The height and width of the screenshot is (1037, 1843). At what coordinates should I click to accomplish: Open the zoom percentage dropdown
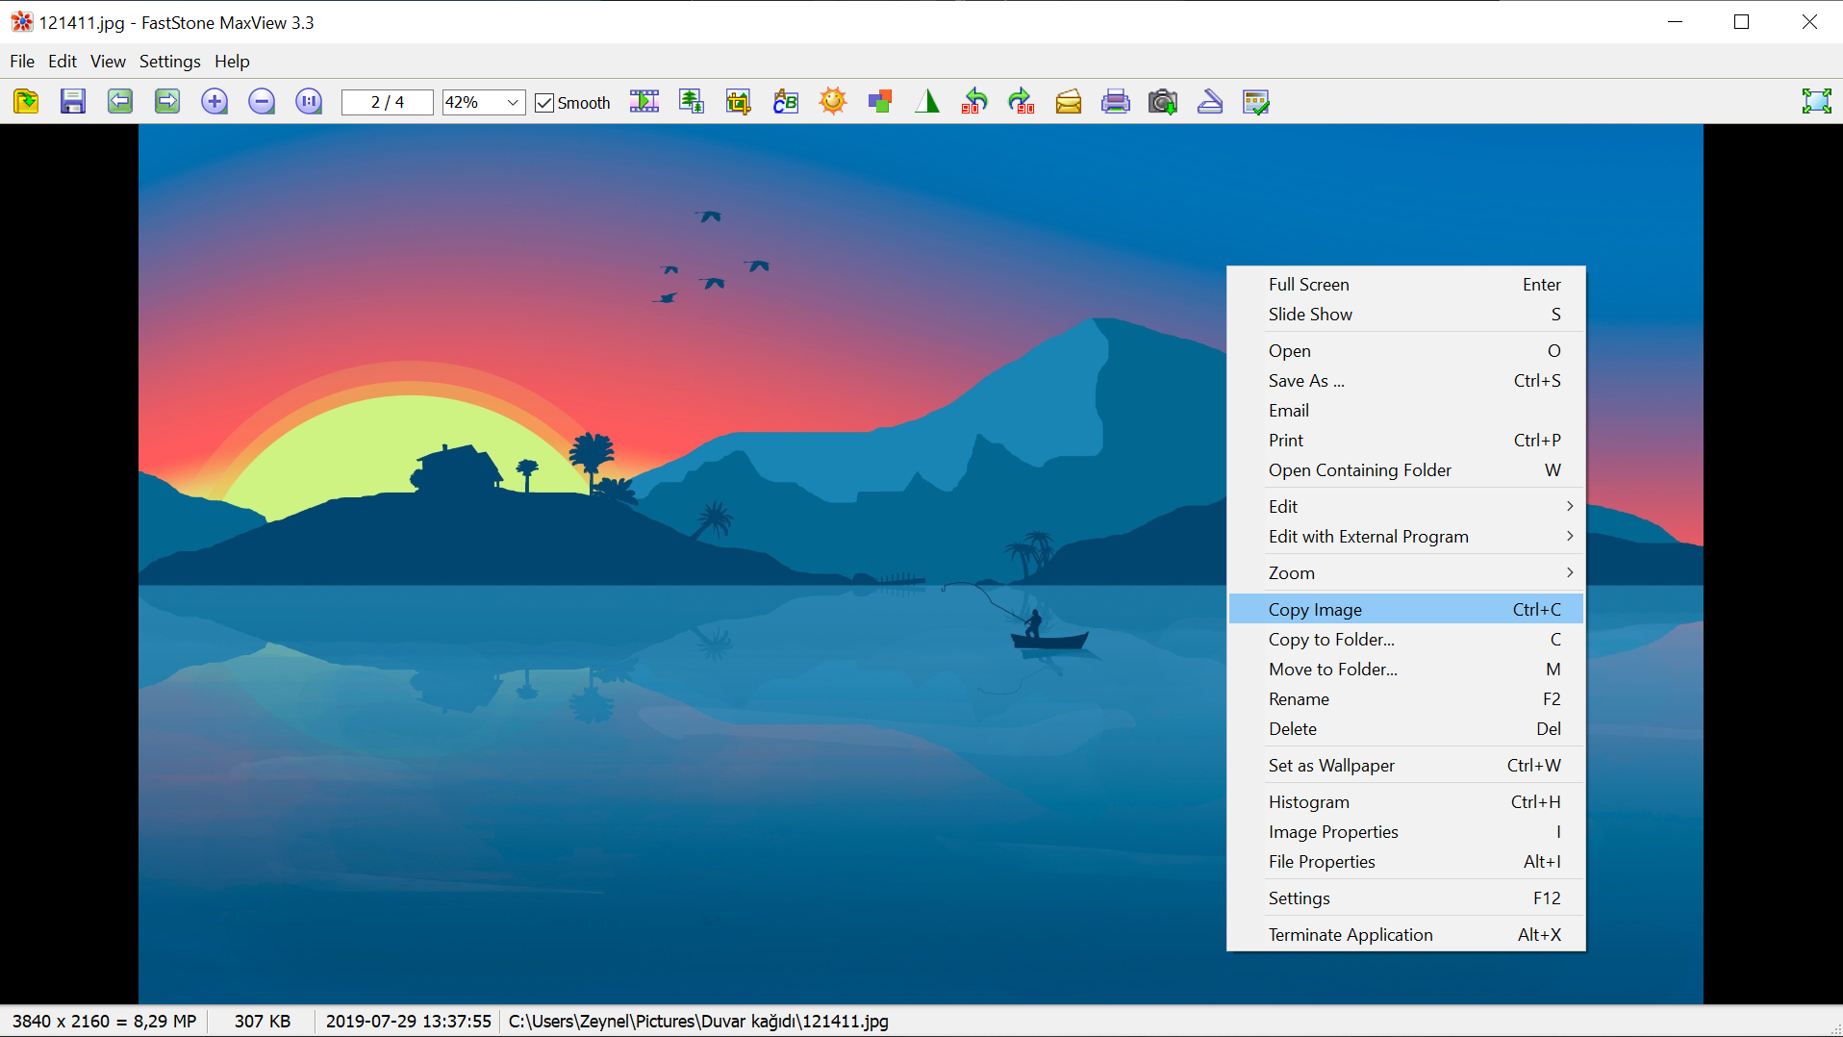tap(513, 102)
